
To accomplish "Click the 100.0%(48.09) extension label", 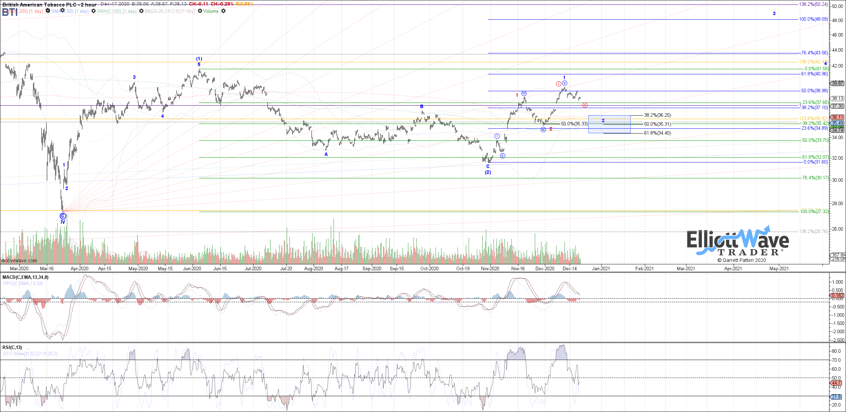I will coord(813,19).
